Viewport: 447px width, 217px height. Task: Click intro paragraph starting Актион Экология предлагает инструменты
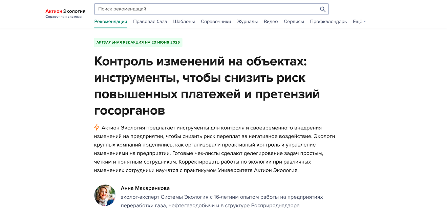coord(215,149)
